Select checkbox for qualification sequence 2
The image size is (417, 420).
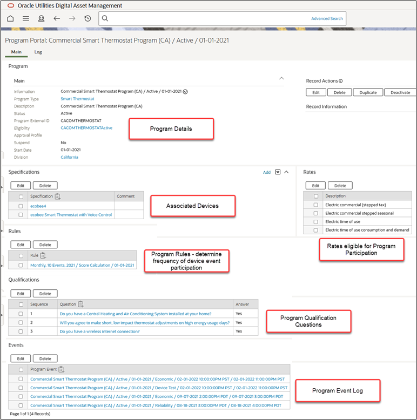[21, 323]
